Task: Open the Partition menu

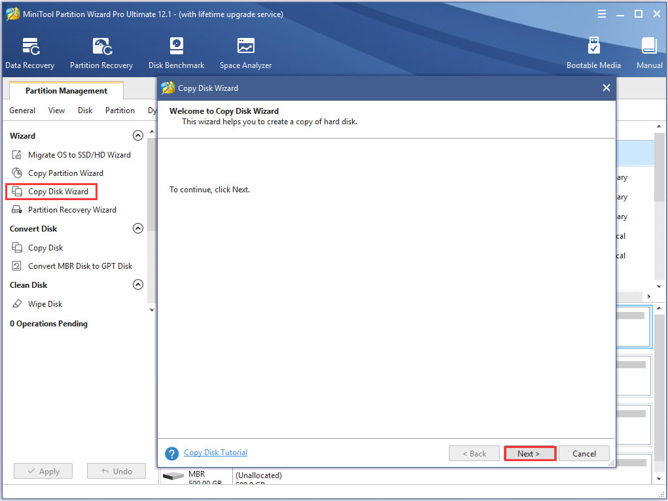Action: (120, 111)
